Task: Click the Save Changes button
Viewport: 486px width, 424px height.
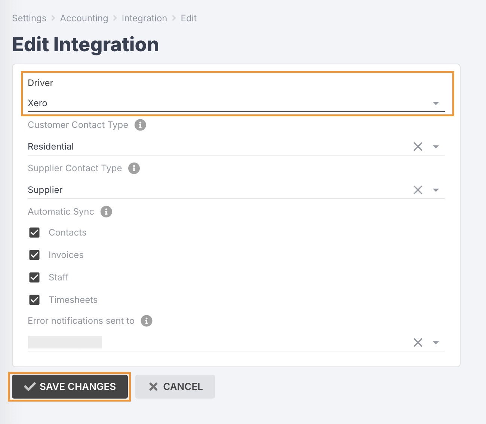Action: click(x=70, y=387)
